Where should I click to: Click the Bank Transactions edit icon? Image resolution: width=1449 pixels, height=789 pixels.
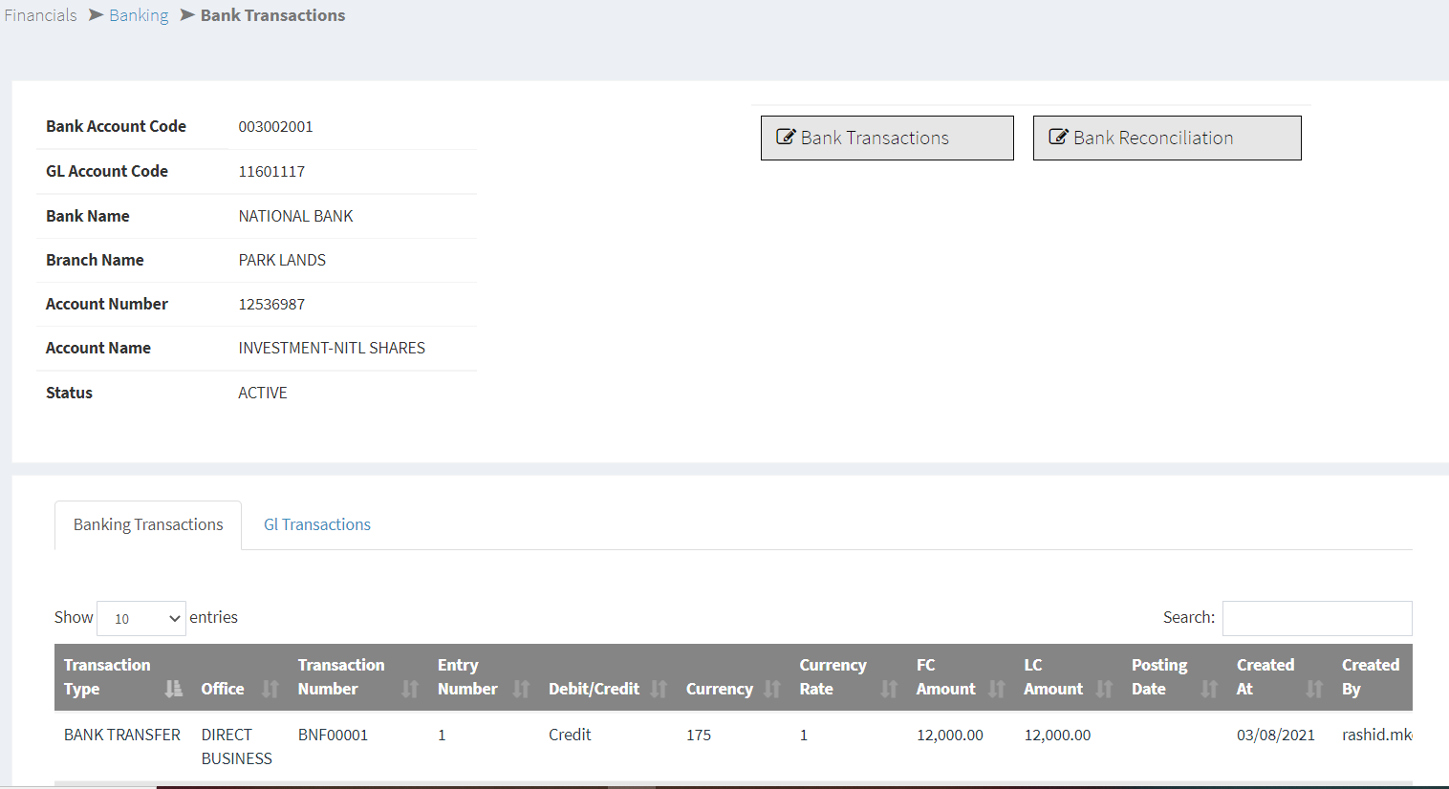(786, 138)
